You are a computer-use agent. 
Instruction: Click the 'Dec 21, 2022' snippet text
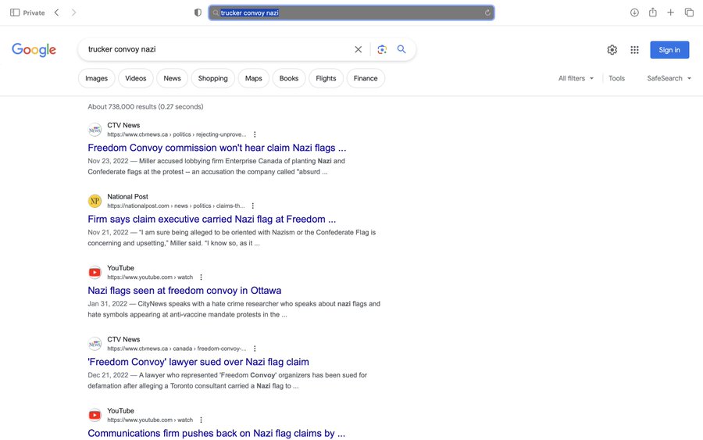coord(227,381)
